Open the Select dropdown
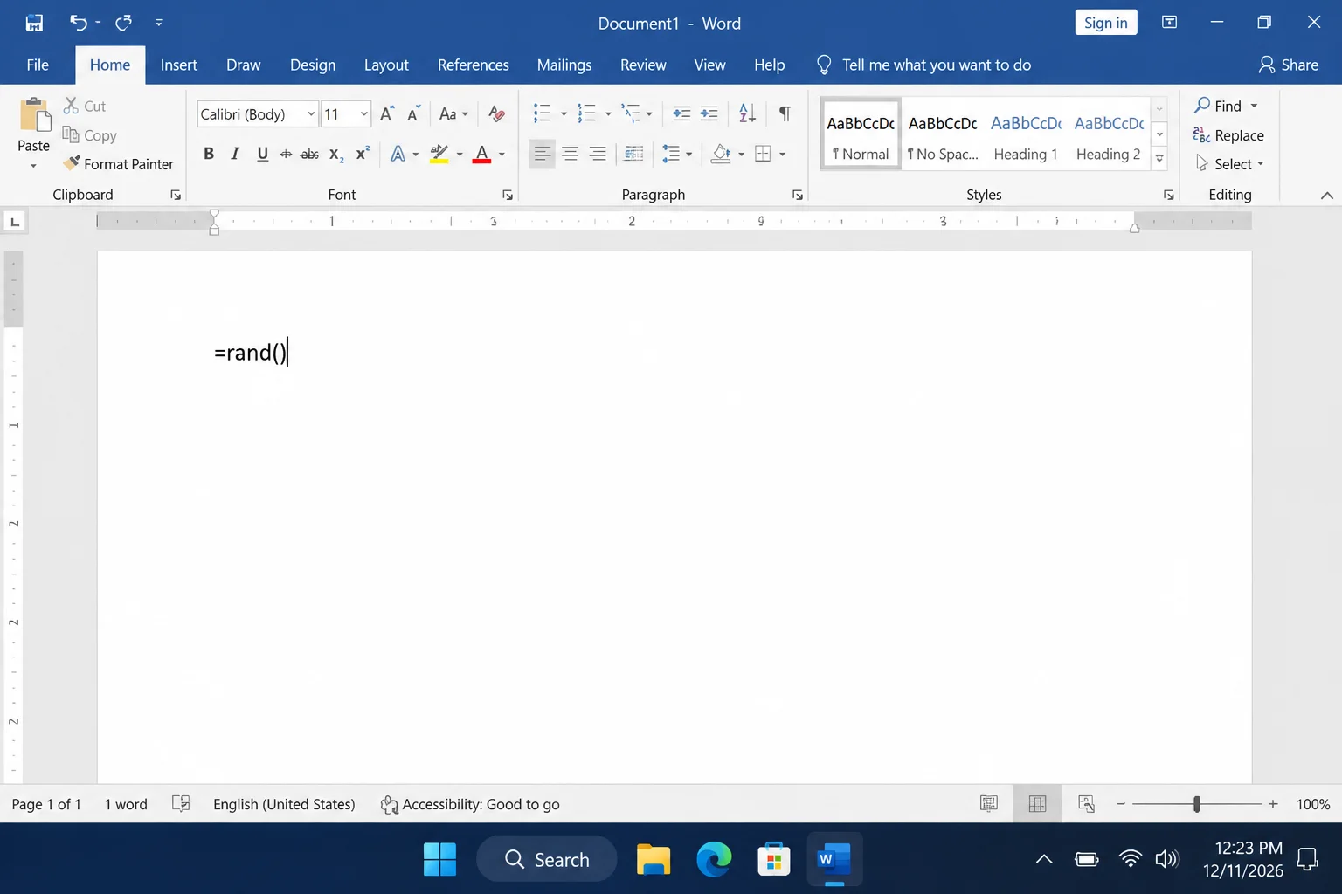The width and height of the screenshot is (1342, 894). point(1229,164)
